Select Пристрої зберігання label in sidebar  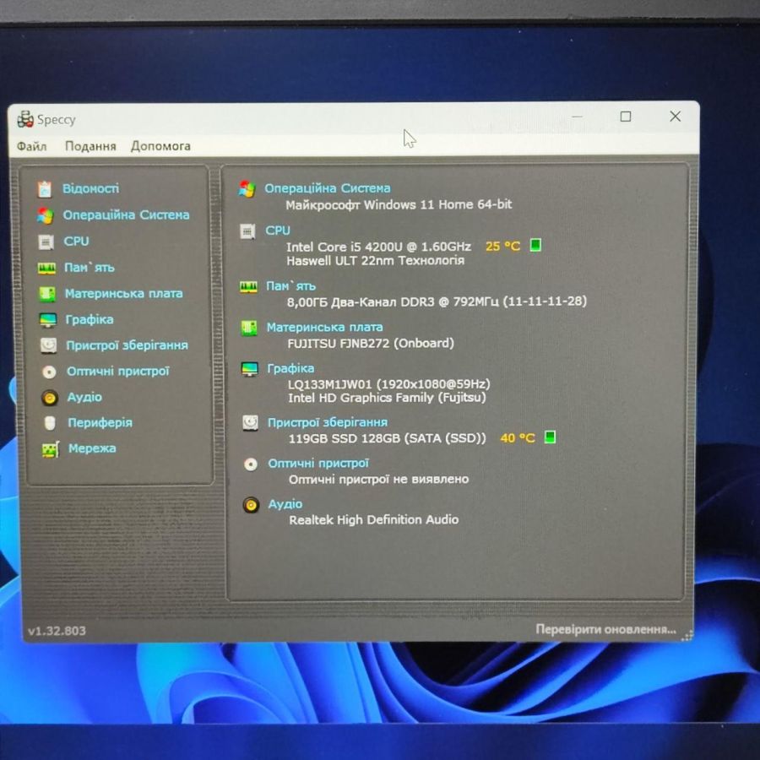coord(127,345)
